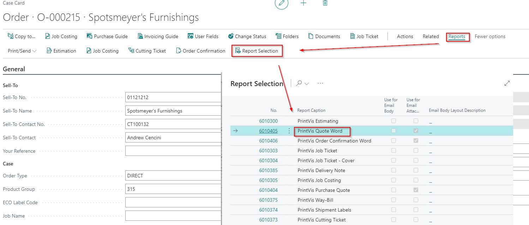The height and width of the screenshot is (225, 529).
Task: Click the No. column header
Action: point(274,110)
